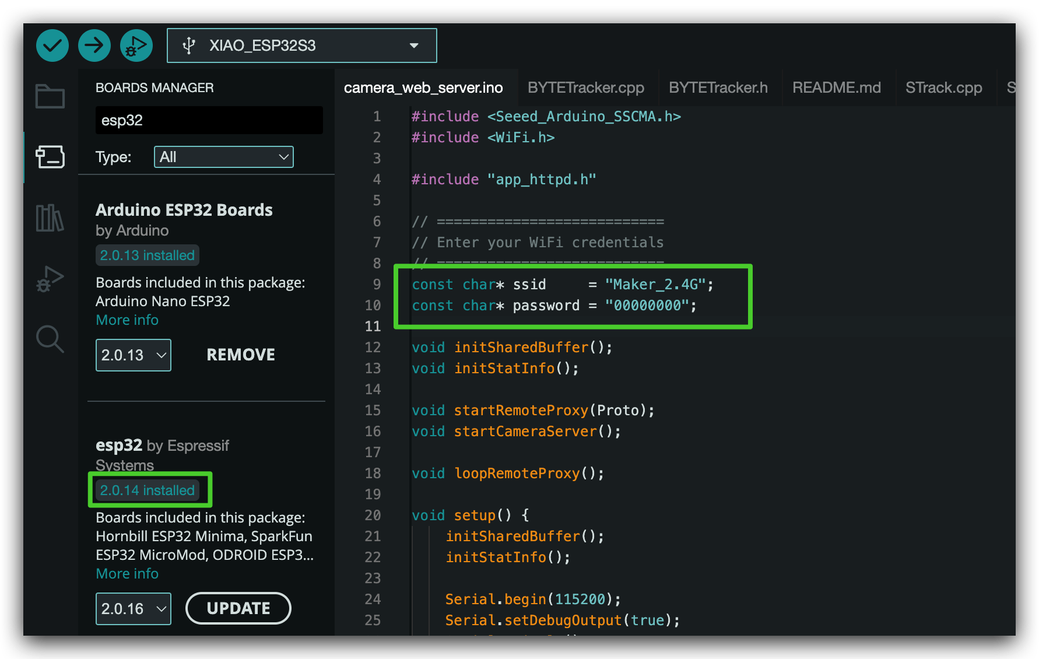Click 'Serial.setDebugOutput(true);' on line 25
The height and width of the screenshot is (659, 1039).
pyautogui.click(x=563, y=621)
